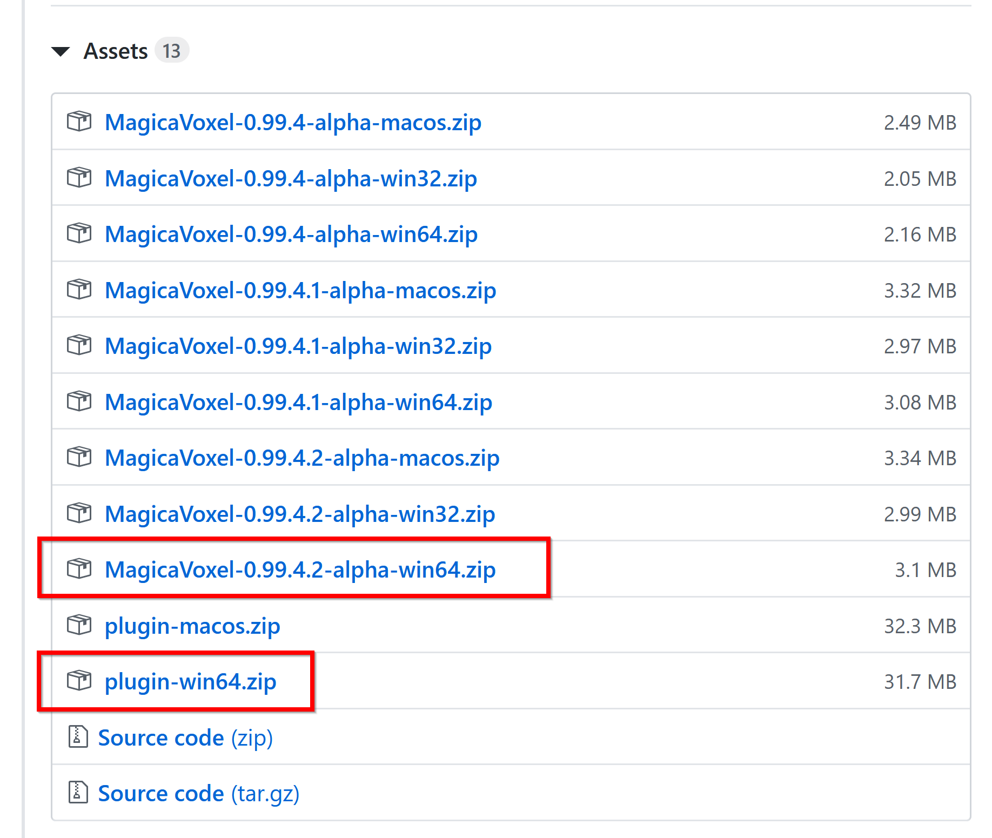Download MagicaVoxel-0.99.4-alpha-win64.zip

click(291, 234)
